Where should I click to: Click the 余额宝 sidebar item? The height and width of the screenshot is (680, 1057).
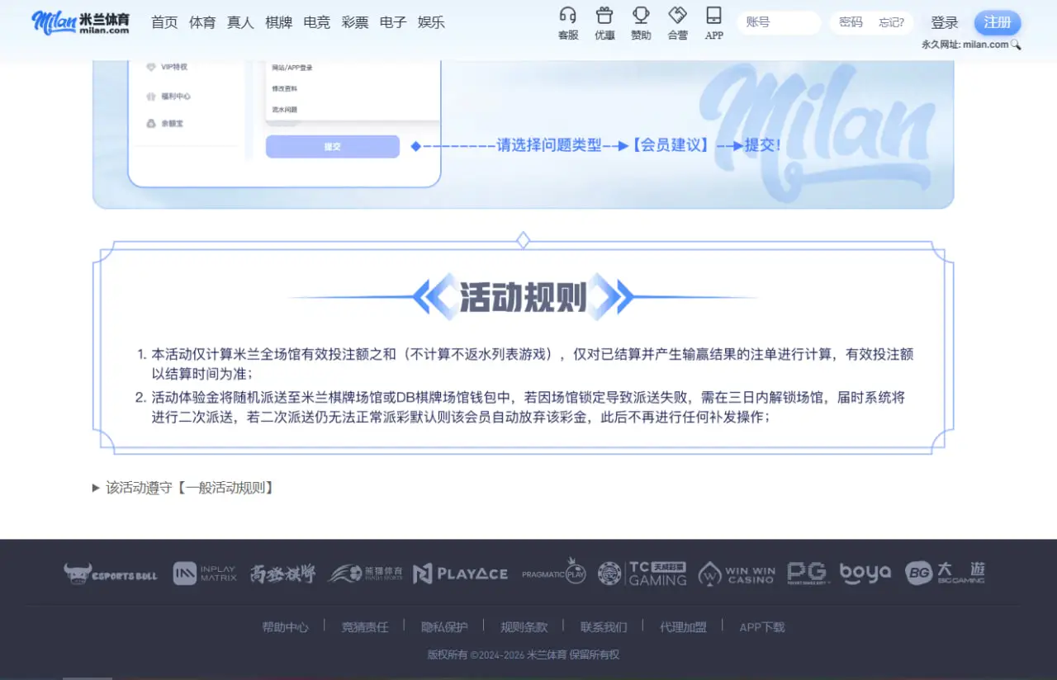(164, 124)
